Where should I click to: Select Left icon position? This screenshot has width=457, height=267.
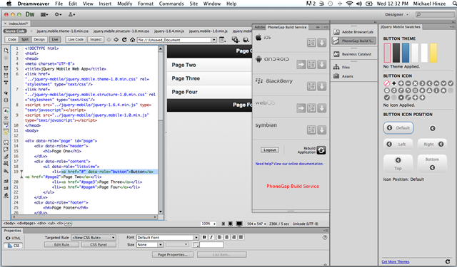click(398, 144)
